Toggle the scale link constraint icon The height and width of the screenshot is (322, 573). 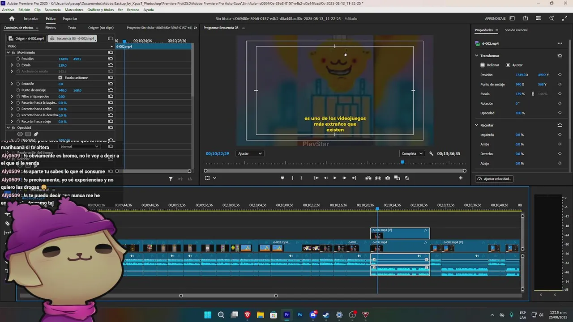click(x=533, y=94)
